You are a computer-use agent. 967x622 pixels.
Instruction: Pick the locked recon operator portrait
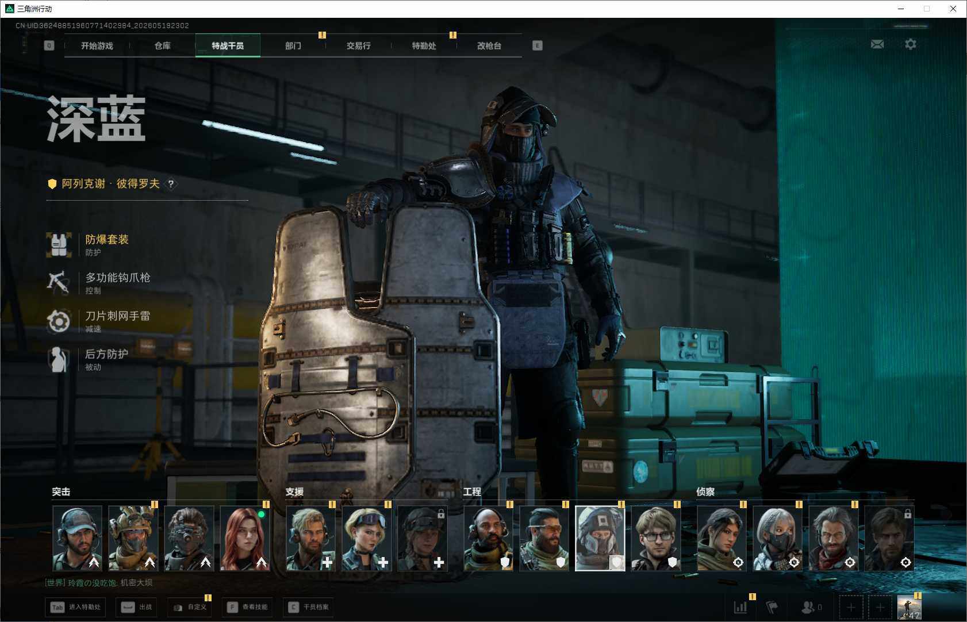[889, 538]
